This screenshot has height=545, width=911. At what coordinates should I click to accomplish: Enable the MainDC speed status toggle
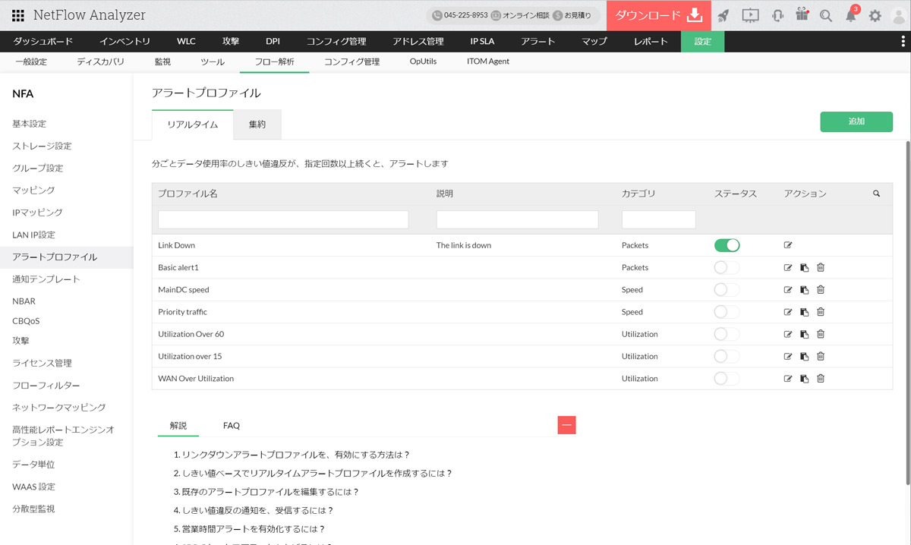(x=727, y=290)
